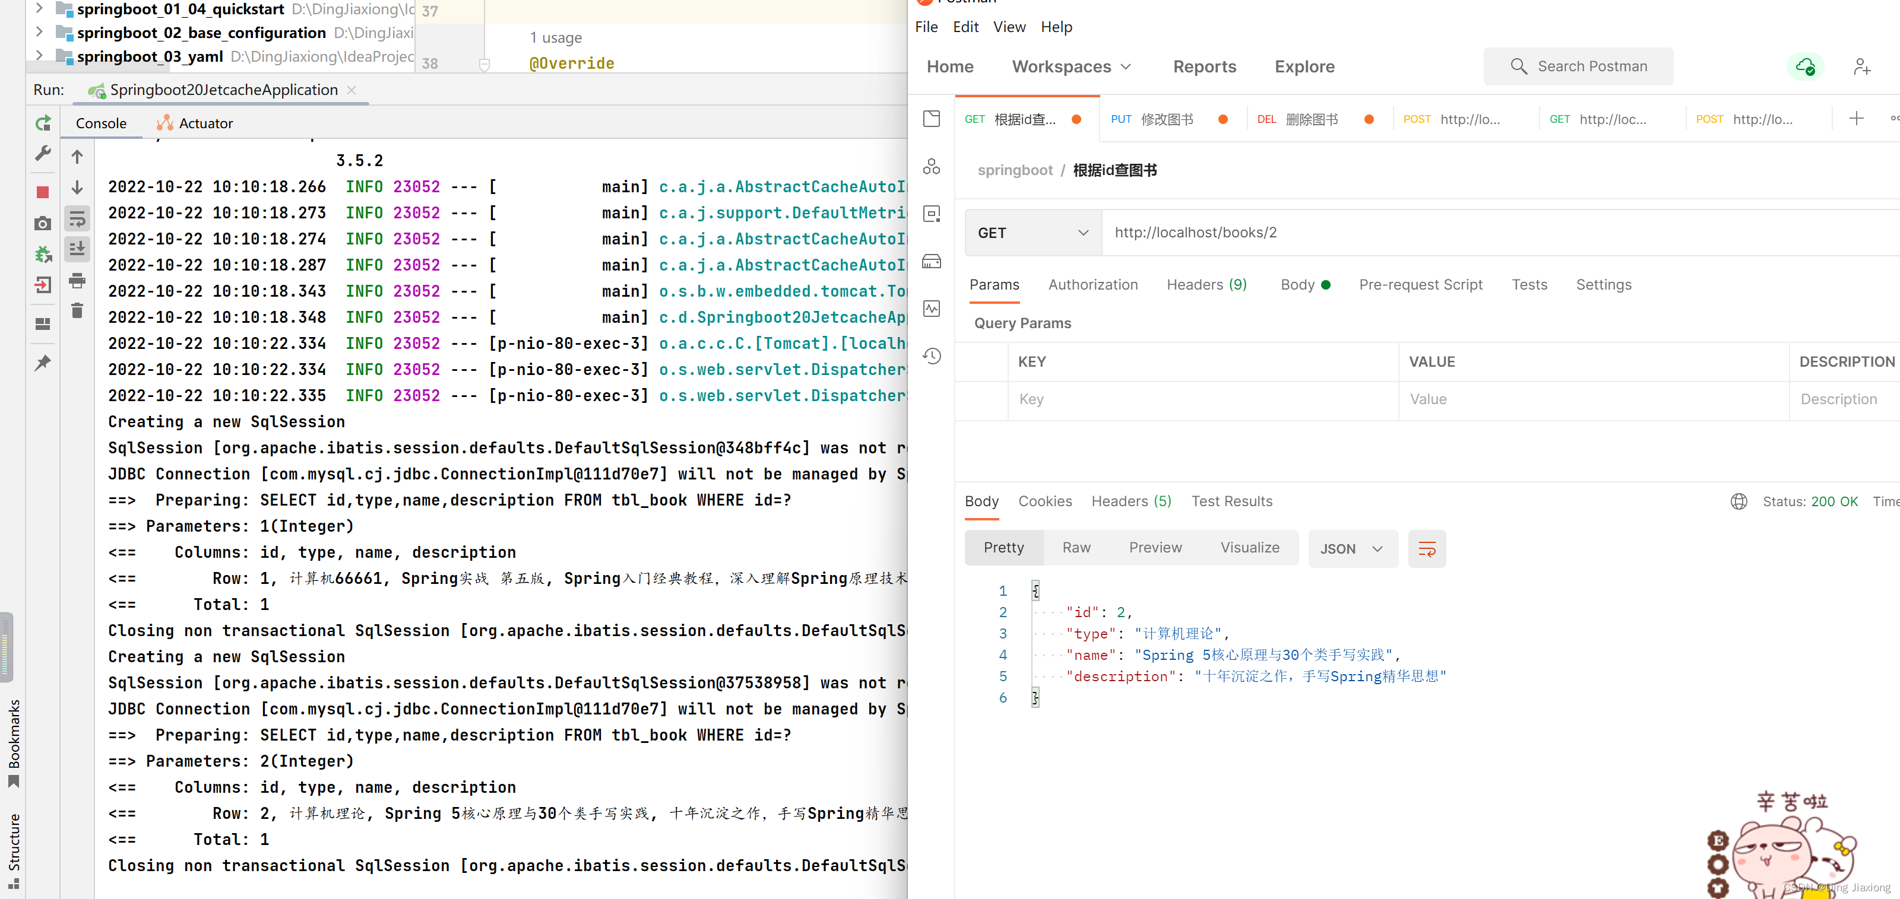Viewport: 1900px width, 899px height.
Task: Pin the Run tab with pin icon
Action: tap(43, 363)
